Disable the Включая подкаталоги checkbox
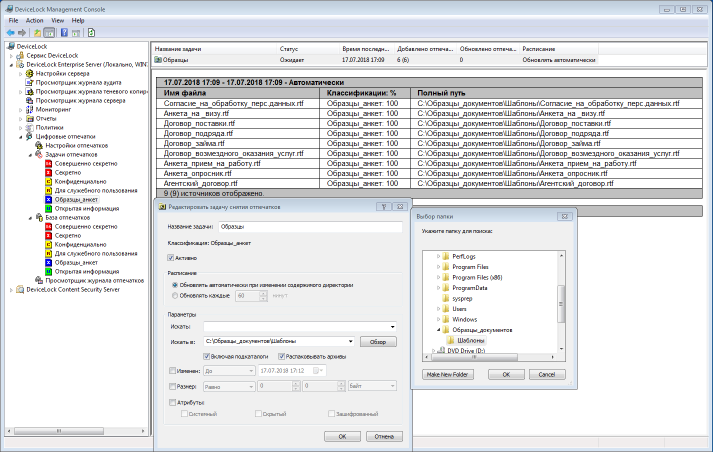This screenshot has width=713, height=452. click(206, 356)
